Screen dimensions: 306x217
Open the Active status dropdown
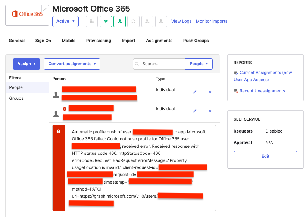(65, 22)
